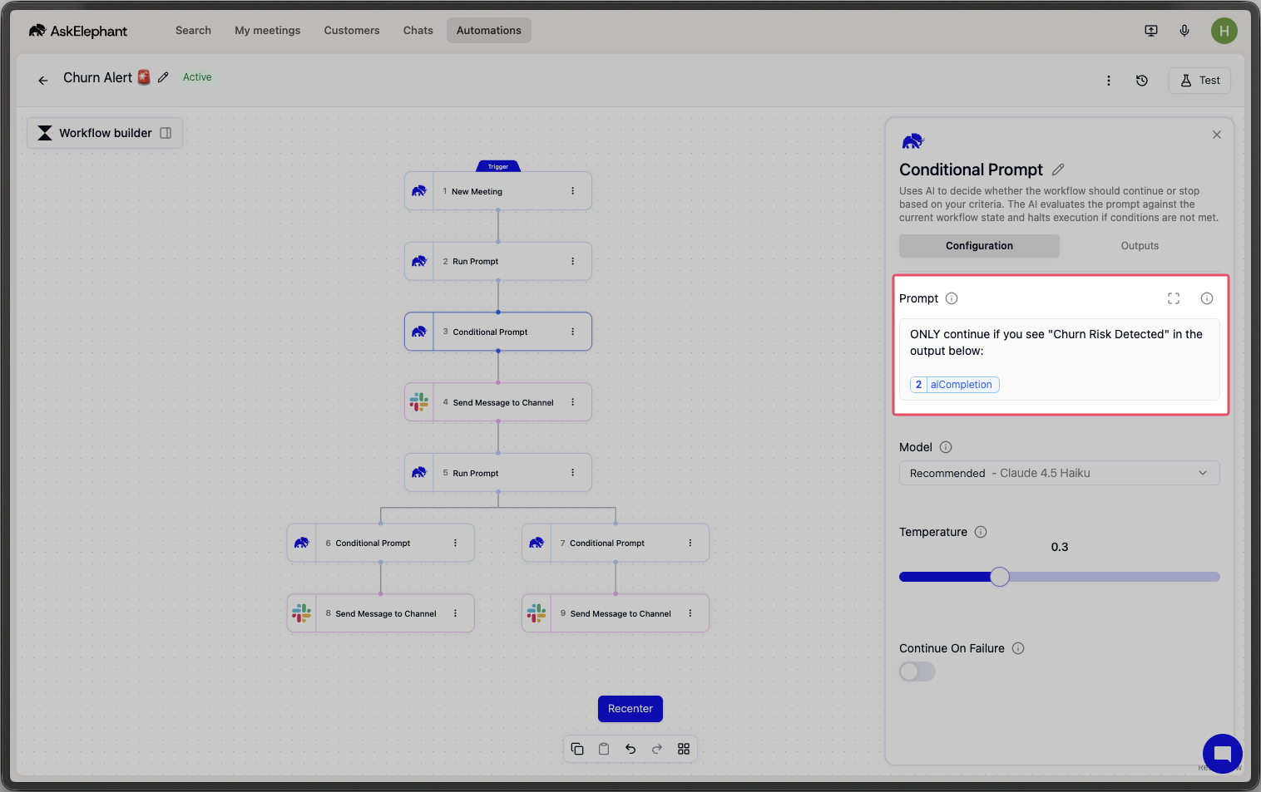This screenshot has width=1261, height=792.
Task: Click the screen share icon in header
Action: (1151, 31)
